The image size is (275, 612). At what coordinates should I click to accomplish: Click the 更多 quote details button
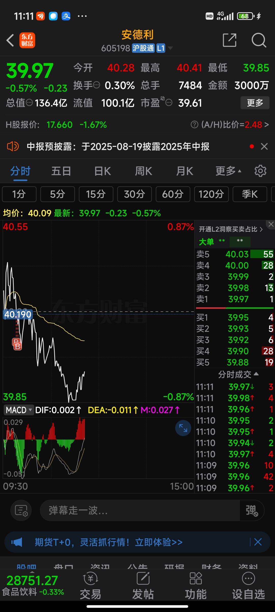pyautogui.click(x=255, y=103)
